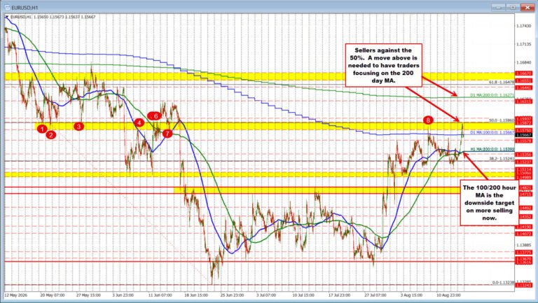Click the 20 May 07:00 time label
This screenshot has width=538, height=303.
53,295
